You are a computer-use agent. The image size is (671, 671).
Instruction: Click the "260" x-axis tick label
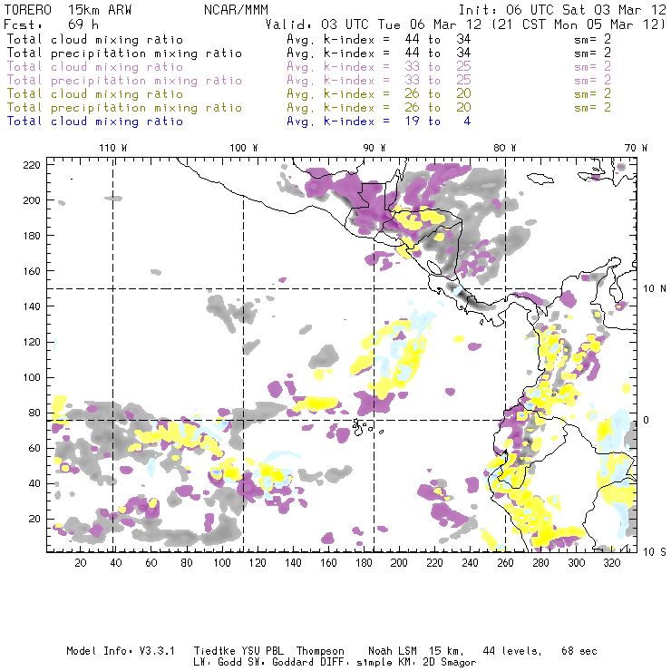pyautogui.click(x=505, y=563)
